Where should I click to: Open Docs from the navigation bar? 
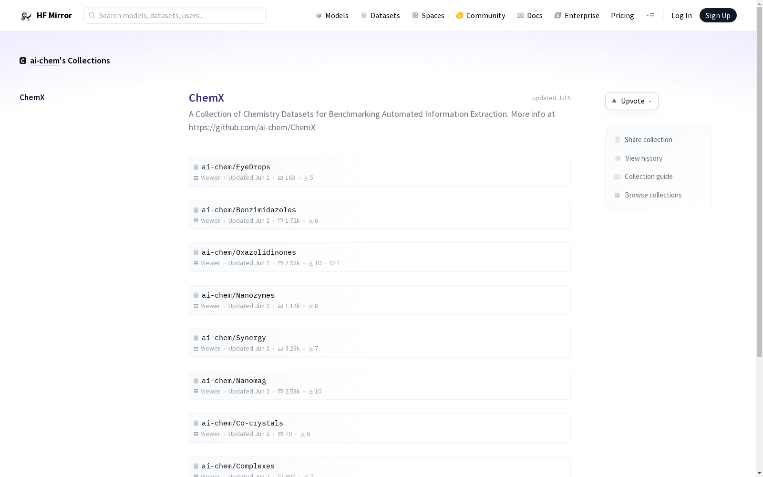530,16
